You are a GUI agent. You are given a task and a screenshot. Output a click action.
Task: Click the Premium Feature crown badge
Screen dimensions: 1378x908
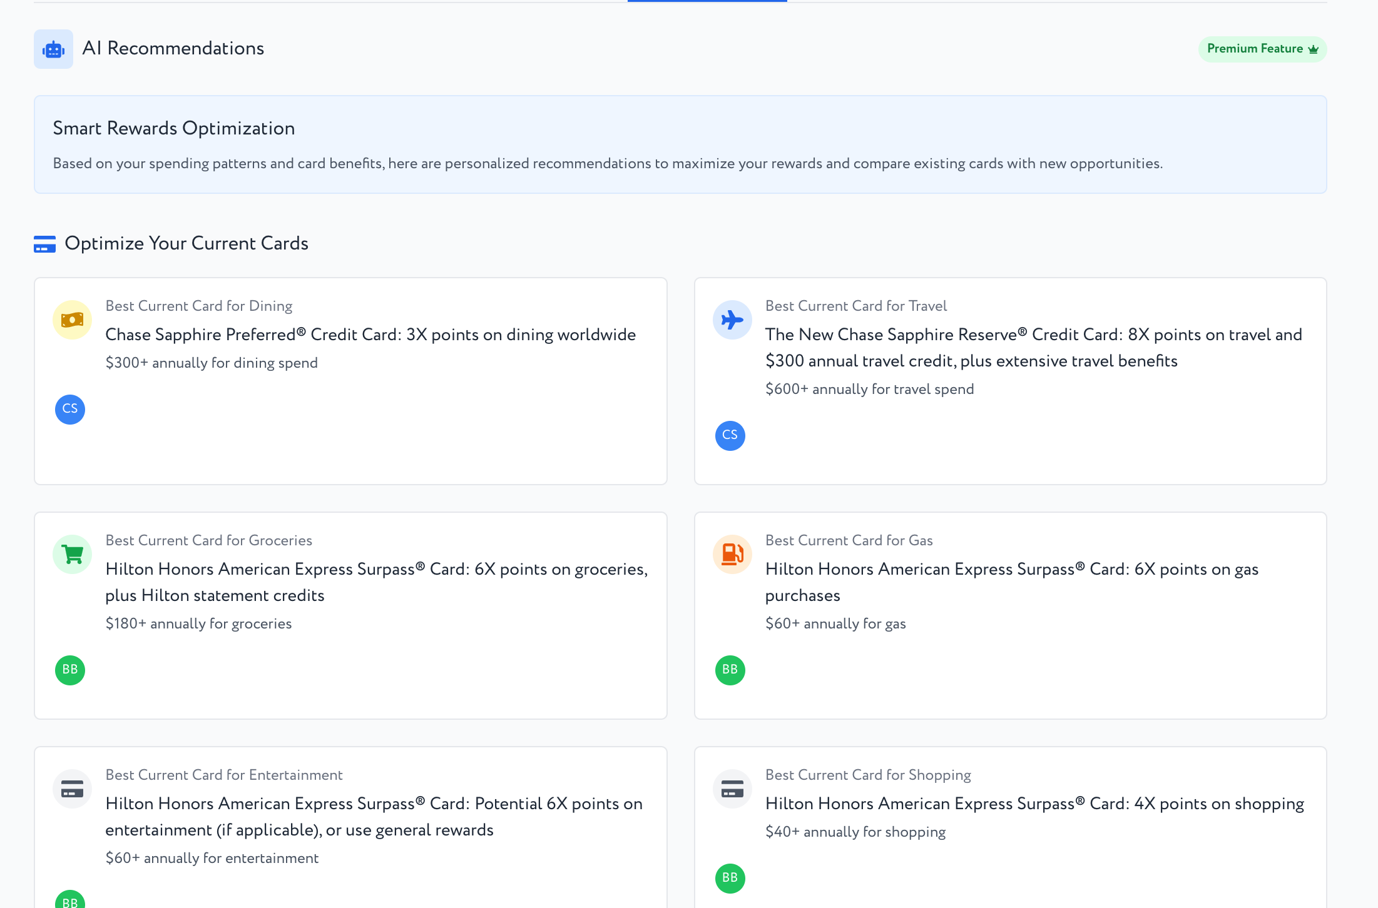coord(1262,49)
